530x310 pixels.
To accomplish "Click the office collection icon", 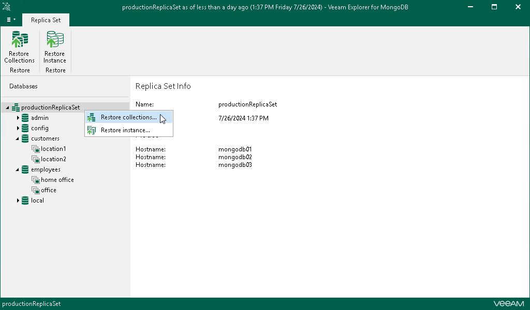I will coord(36,190).
